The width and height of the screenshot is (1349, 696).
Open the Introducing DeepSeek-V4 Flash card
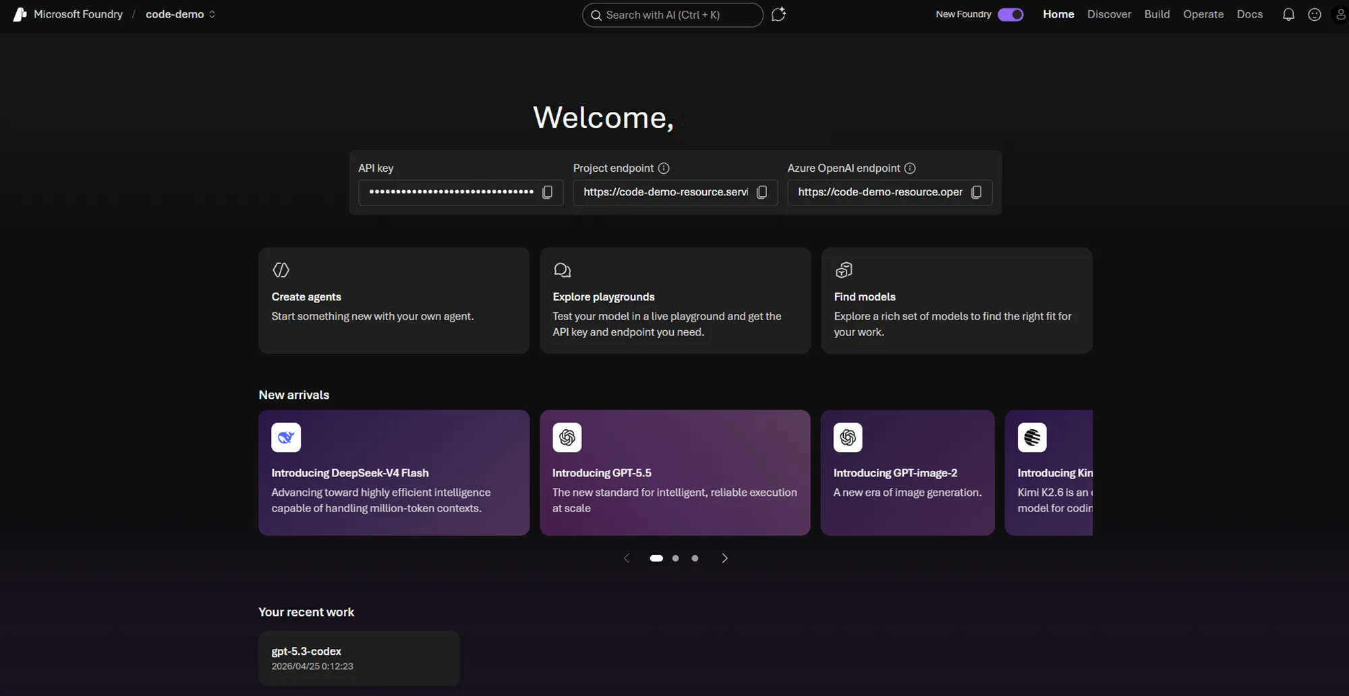coord(394,473)
